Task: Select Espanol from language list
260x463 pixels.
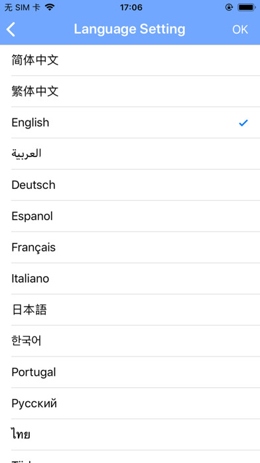Action: (130, 216)
